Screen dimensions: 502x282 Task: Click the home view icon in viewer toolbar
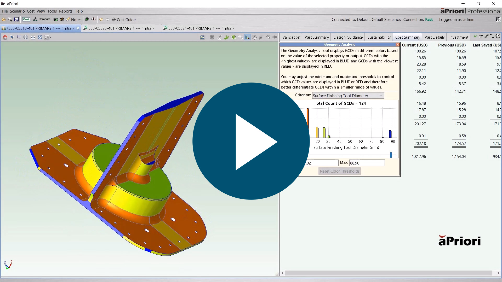pos(5,37)
